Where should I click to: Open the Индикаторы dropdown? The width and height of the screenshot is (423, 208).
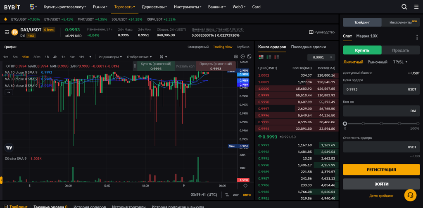point(111,57)
